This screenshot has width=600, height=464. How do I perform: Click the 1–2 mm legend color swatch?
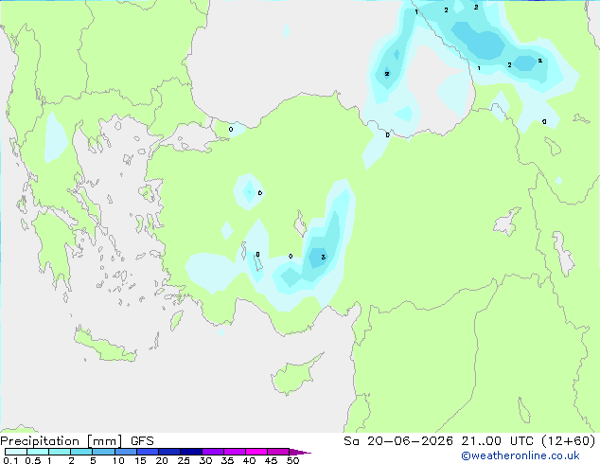pos(60,452)
